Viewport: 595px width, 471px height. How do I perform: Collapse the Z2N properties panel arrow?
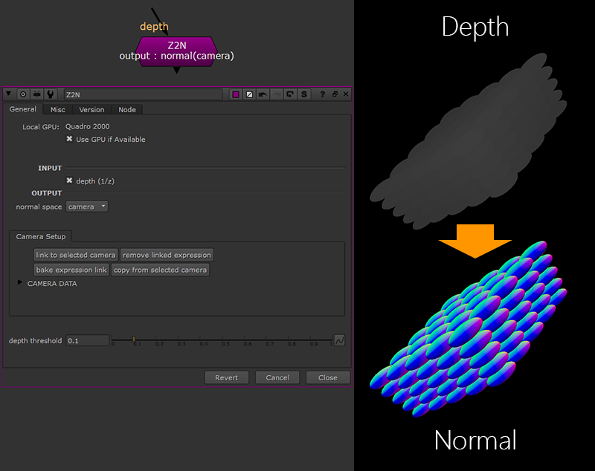(x=9, y=94)
